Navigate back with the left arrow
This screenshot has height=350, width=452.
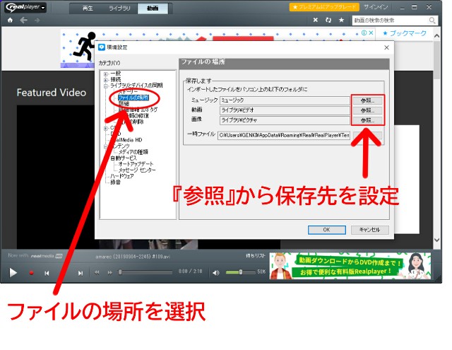[23, 21]
